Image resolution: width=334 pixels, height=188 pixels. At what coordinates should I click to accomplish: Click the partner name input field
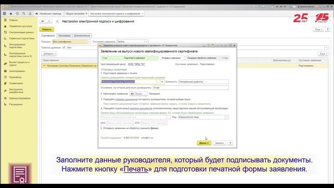click(134, 117)
